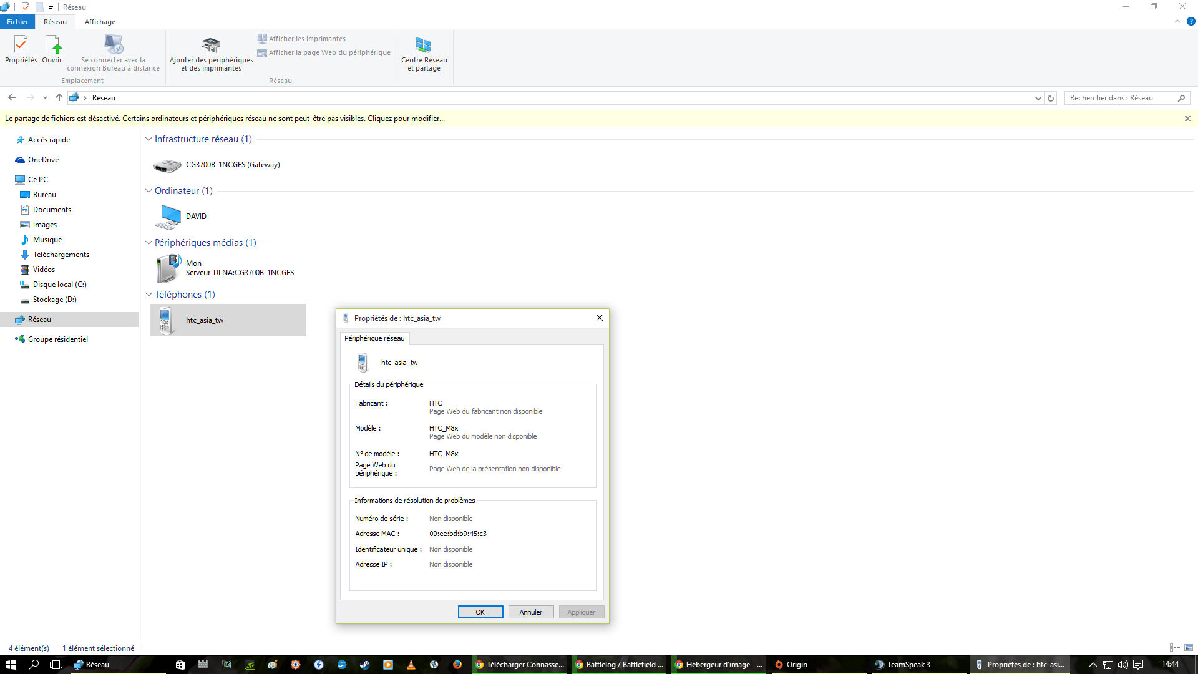Screen dimensions: 1198x674
Task: Collapse the Périphériques médias group
Action: point(149,243)
